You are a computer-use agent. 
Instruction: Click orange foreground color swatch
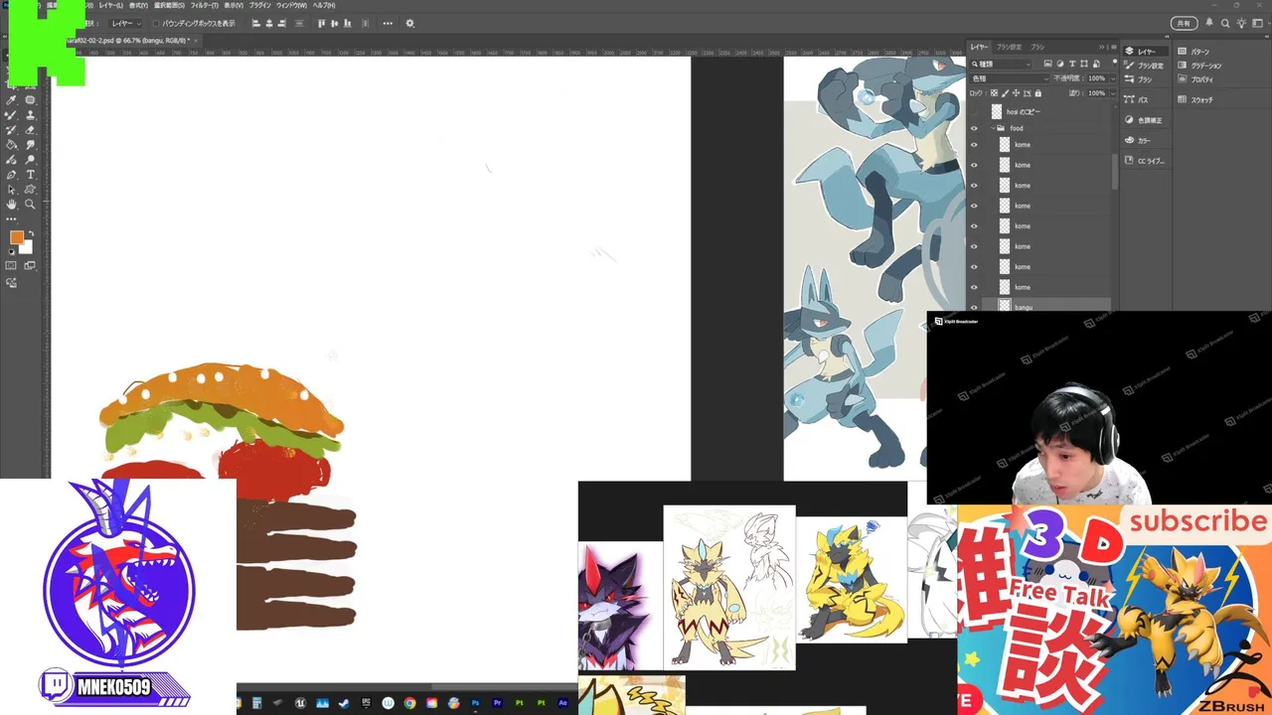16,236
